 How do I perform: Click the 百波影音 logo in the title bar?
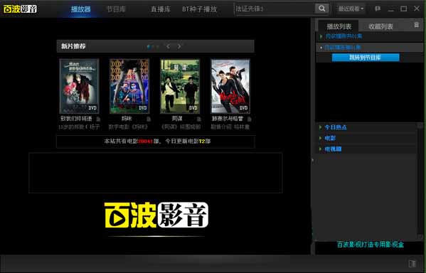click(x=20, y=9)
